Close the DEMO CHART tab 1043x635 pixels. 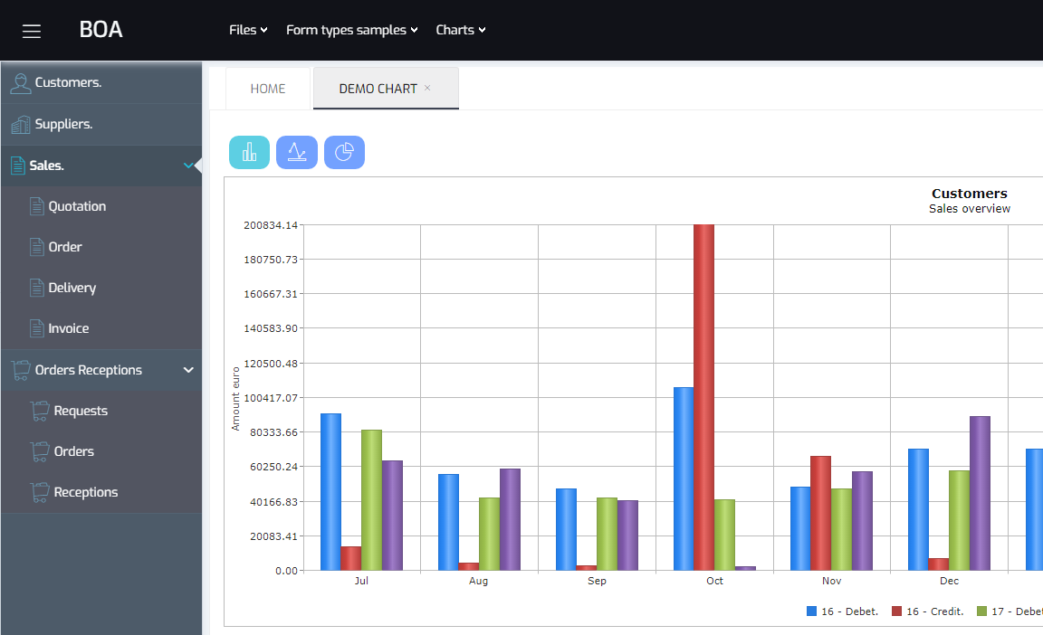(x=427, y=88)
